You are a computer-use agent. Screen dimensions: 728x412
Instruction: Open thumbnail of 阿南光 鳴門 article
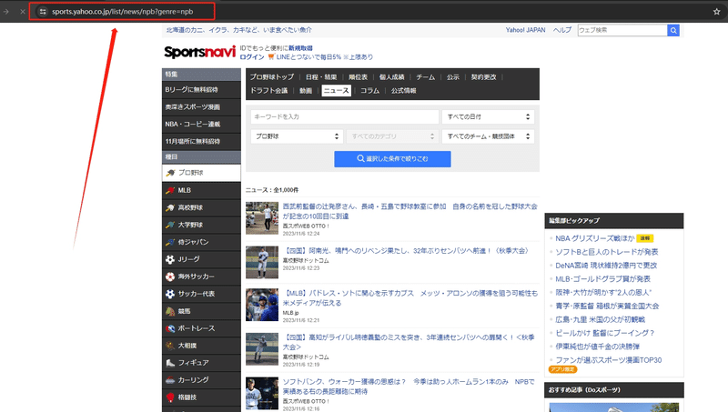(x=262, y=262)
